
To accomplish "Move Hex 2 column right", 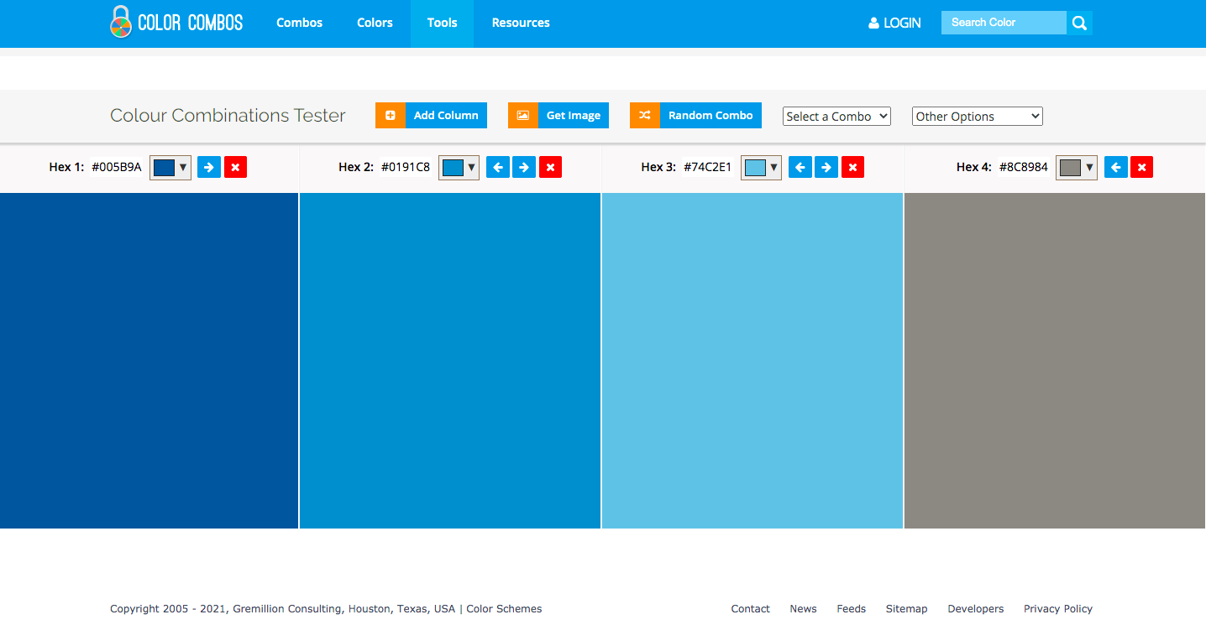I will coord(524,167).
